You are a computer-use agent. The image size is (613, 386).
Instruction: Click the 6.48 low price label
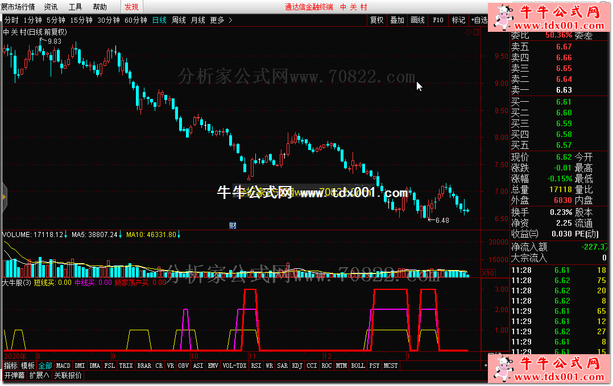click(x=442, y=221)
